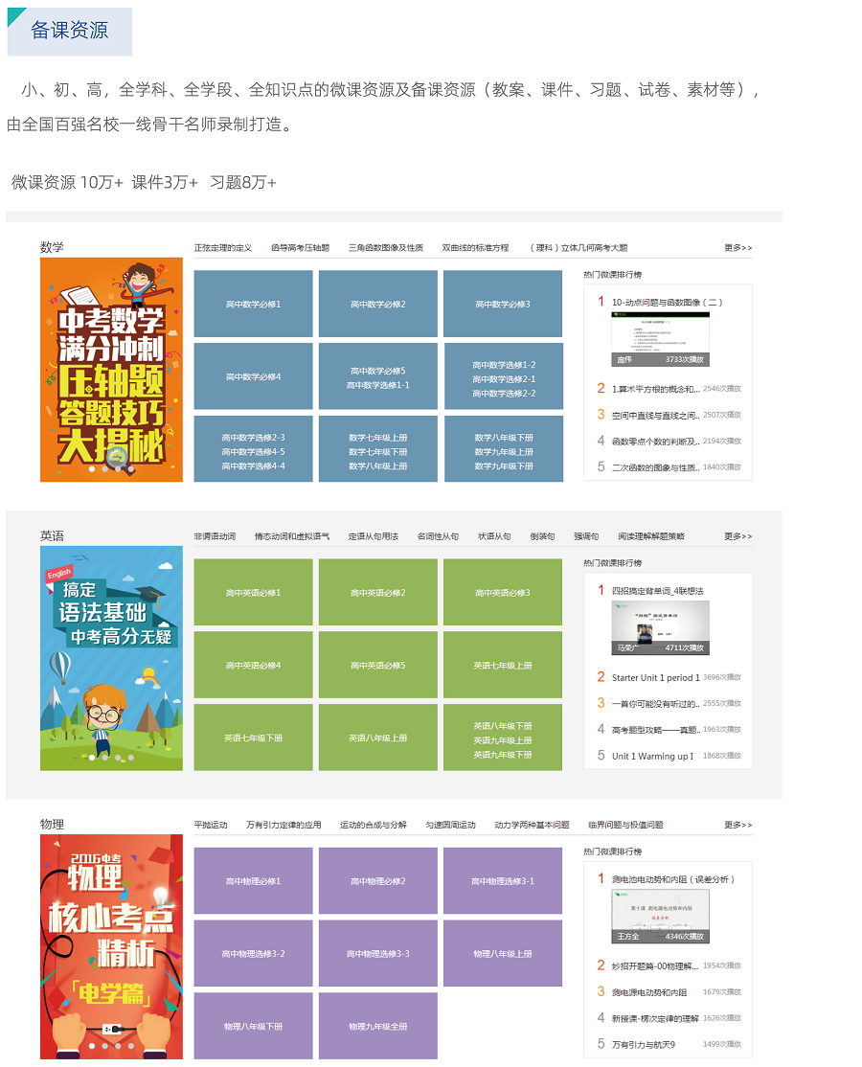This screenshot has height=1067, width=862.
Task: Select the 高中英语必修3 tile
Action: pos(503,592)
